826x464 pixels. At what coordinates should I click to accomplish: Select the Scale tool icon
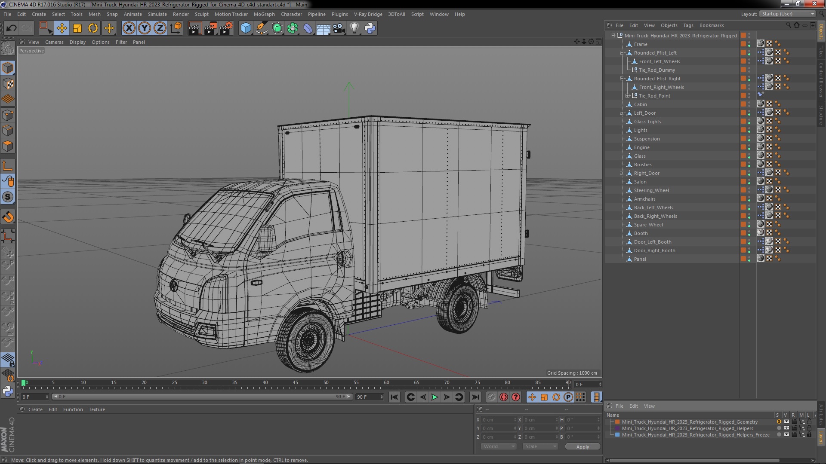point(77,28)
